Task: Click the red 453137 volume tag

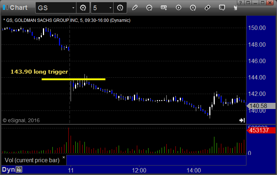Action: click(x=261, y=131)
